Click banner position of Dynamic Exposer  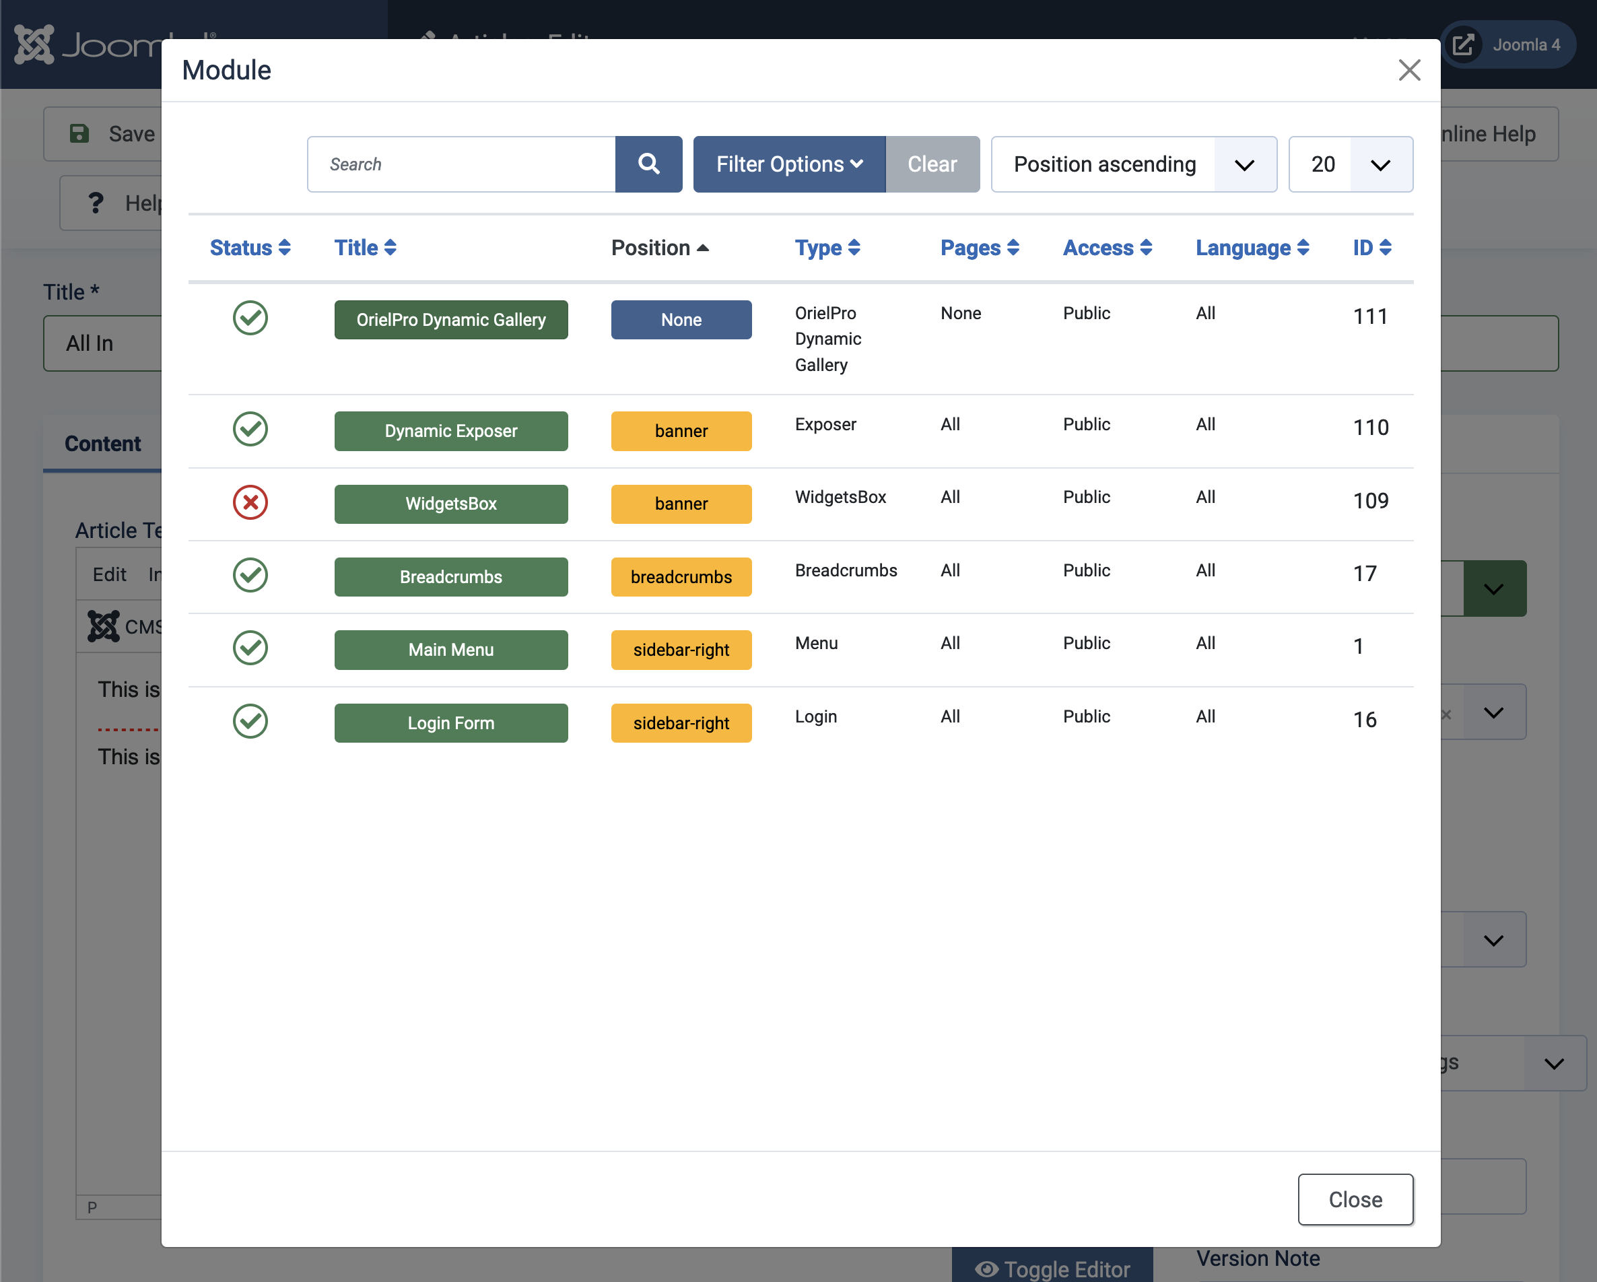click(x=681, y=430)
